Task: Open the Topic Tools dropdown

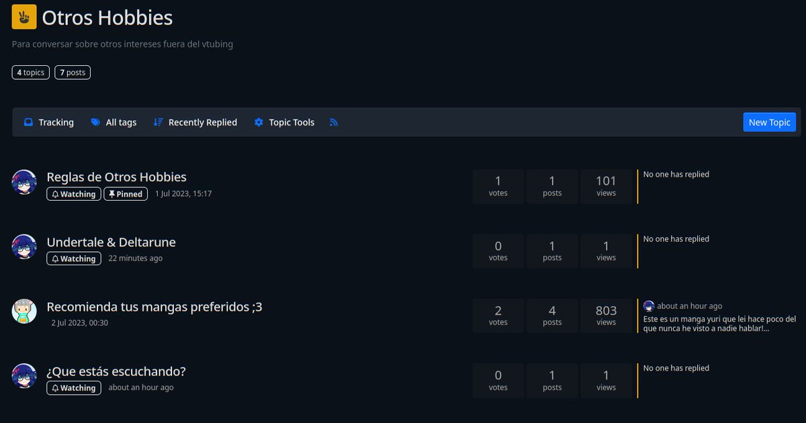Action: tap(284, 122)
